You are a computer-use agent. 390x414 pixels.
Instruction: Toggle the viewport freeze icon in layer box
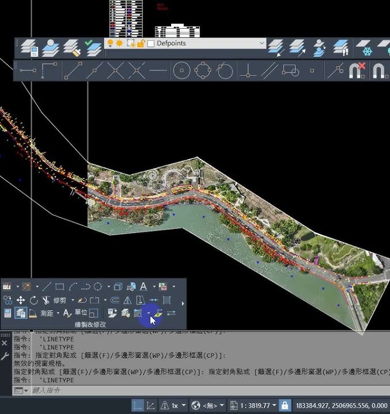[131, 43]
